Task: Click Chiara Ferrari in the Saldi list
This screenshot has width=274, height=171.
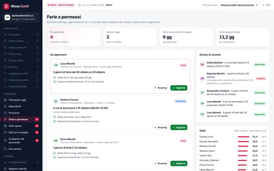Action: (x=207, y=165)
